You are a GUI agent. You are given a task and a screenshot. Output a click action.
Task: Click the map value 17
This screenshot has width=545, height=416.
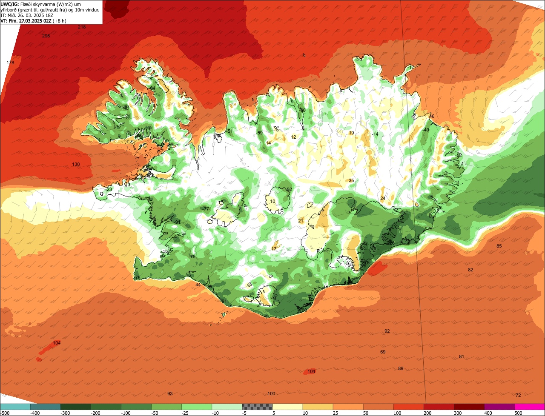(x=274, y=248)
